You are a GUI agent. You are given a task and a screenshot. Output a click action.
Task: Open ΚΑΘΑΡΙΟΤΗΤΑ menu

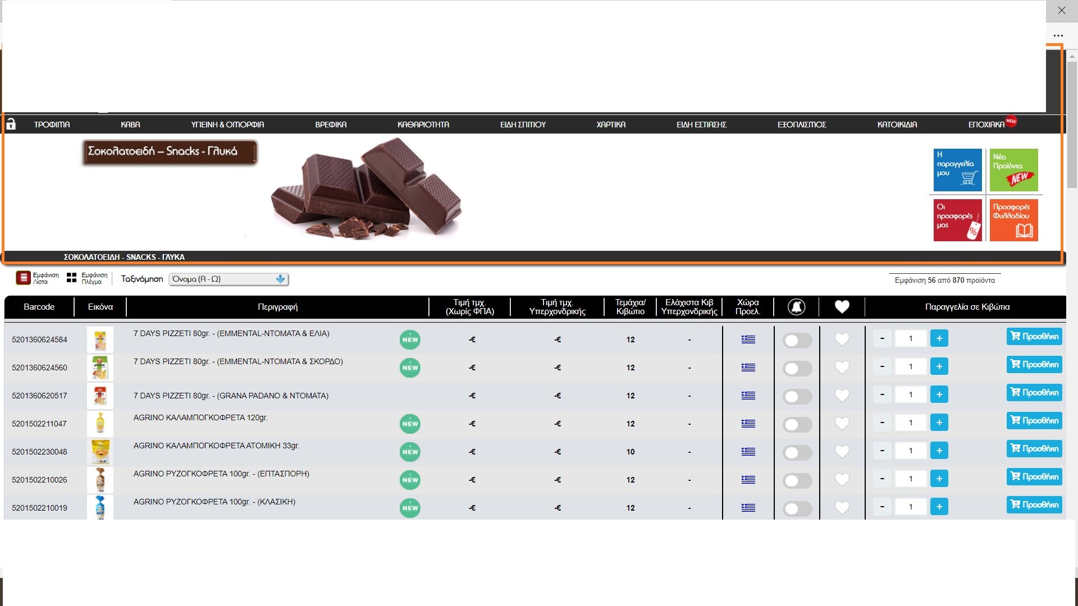point(423,125)
